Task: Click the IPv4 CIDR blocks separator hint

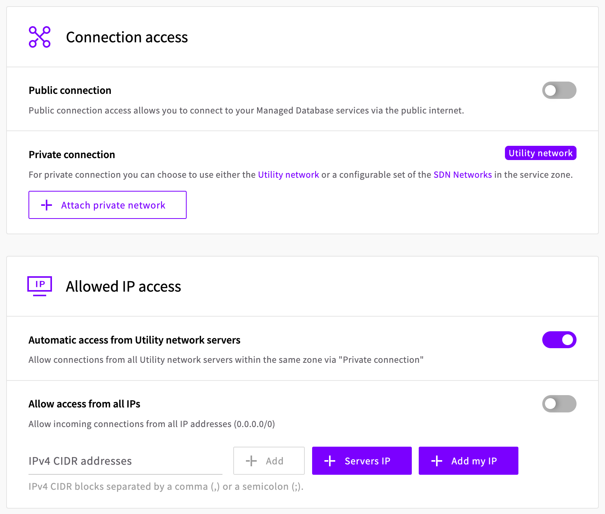Action: point(166,487)
